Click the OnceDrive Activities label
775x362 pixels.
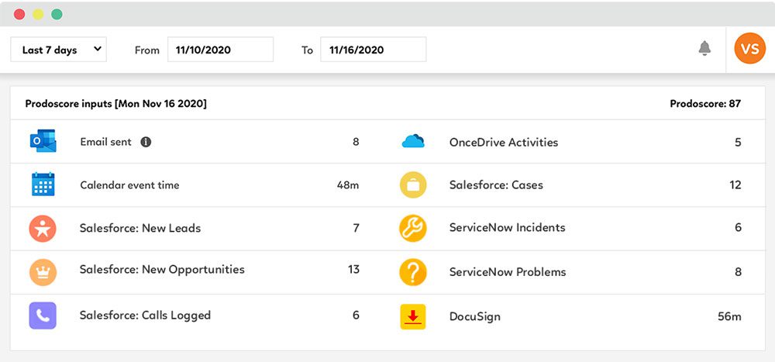tap(504, 143)
